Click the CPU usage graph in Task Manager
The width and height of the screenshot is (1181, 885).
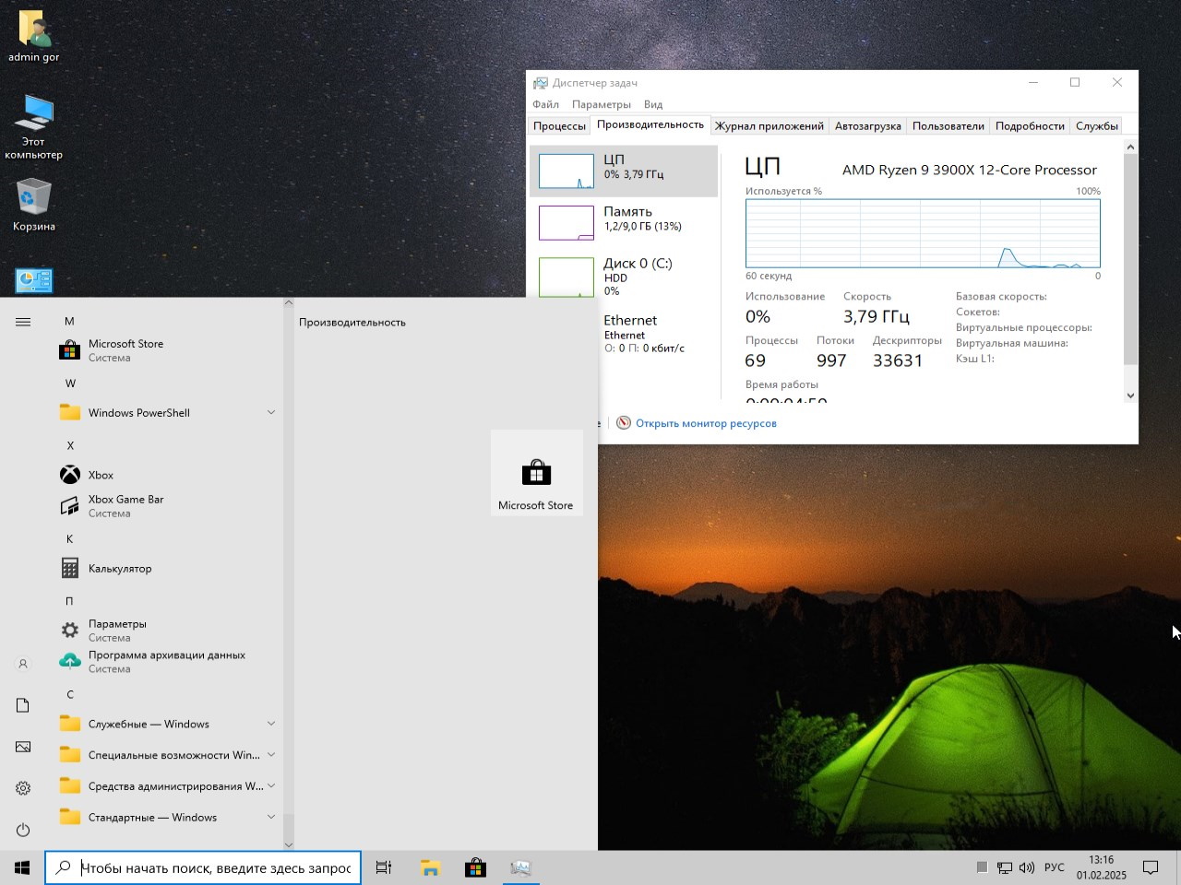(923, 233)
